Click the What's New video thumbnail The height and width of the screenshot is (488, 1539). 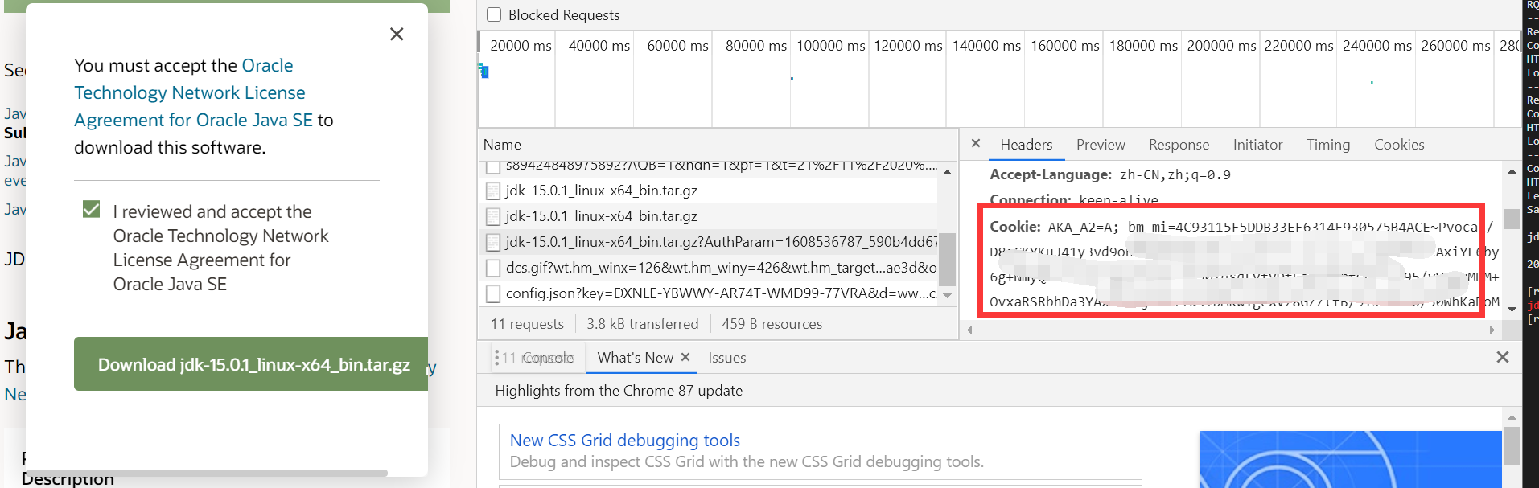click(1350, 459)
